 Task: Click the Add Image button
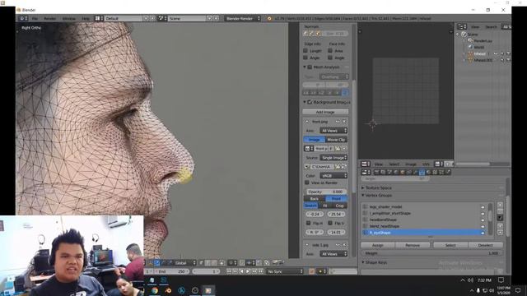click(325, 112)
